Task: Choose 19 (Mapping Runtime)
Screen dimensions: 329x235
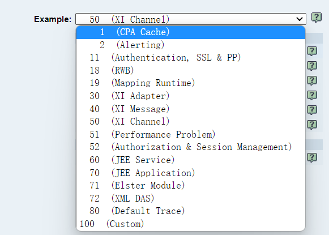Action: (x=191, y=83)
